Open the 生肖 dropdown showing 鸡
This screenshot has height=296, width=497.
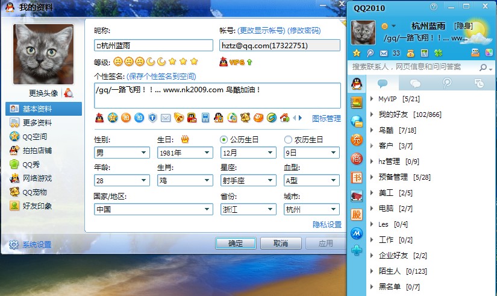coord(185,180)
